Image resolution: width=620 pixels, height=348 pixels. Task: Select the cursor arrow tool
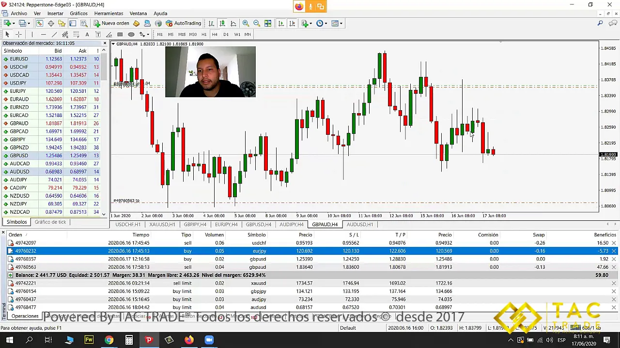coord(7,34)
